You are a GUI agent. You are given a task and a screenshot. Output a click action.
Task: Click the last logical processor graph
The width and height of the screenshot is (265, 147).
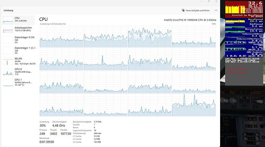(194, 105)
